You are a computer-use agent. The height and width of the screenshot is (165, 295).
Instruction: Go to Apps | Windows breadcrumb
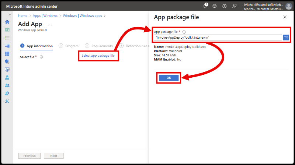pos(44,16)
